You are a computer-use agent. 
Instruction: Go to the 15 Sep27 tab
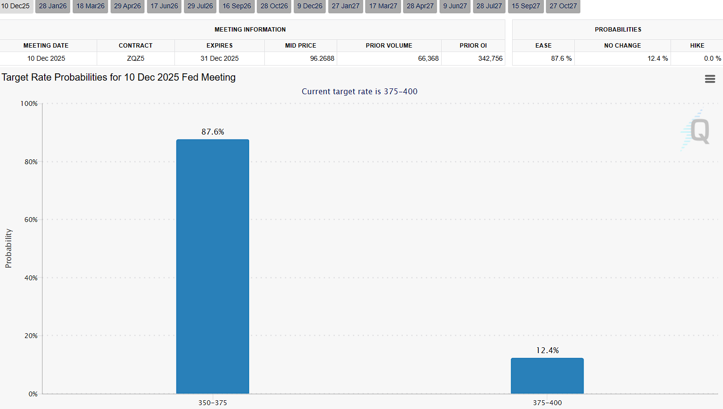click(x=526, y=6)
